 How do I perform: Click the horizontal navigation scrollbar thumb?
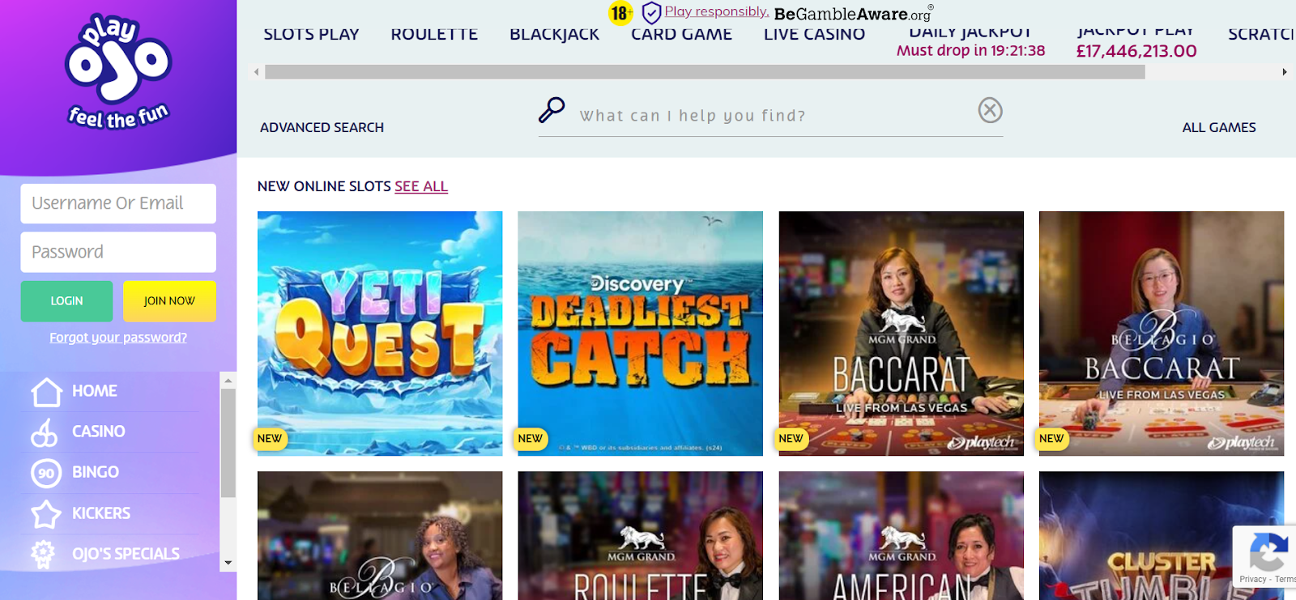pyautogui.click(x=705, y=72)
